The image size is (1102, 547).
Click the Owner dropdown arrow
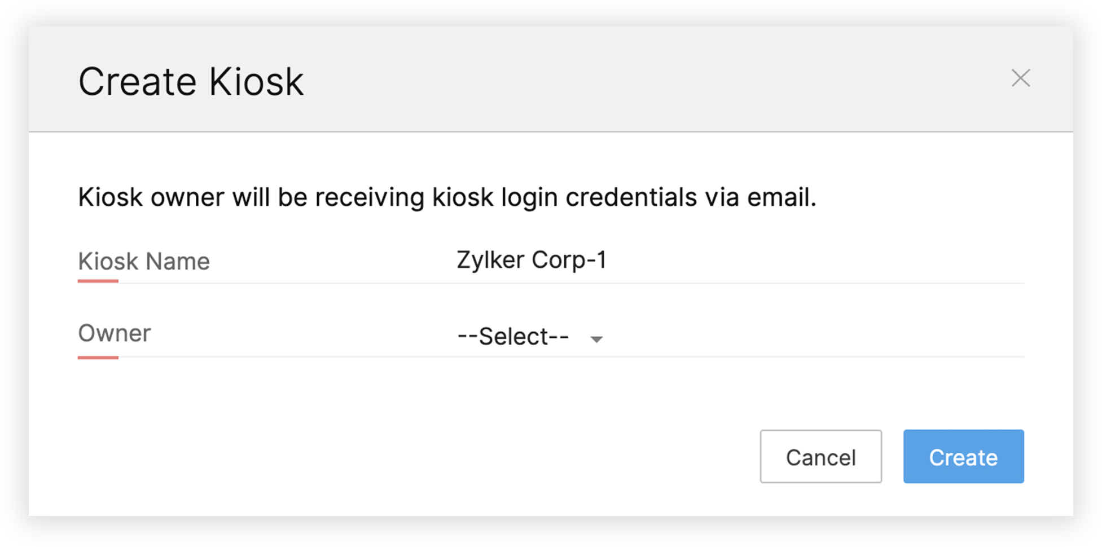click(x=596, y=339)
